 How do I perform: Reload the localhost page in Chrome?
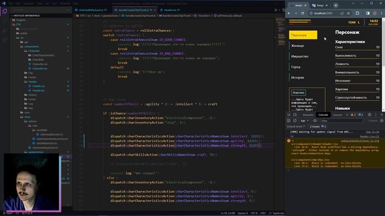(303, 13)
